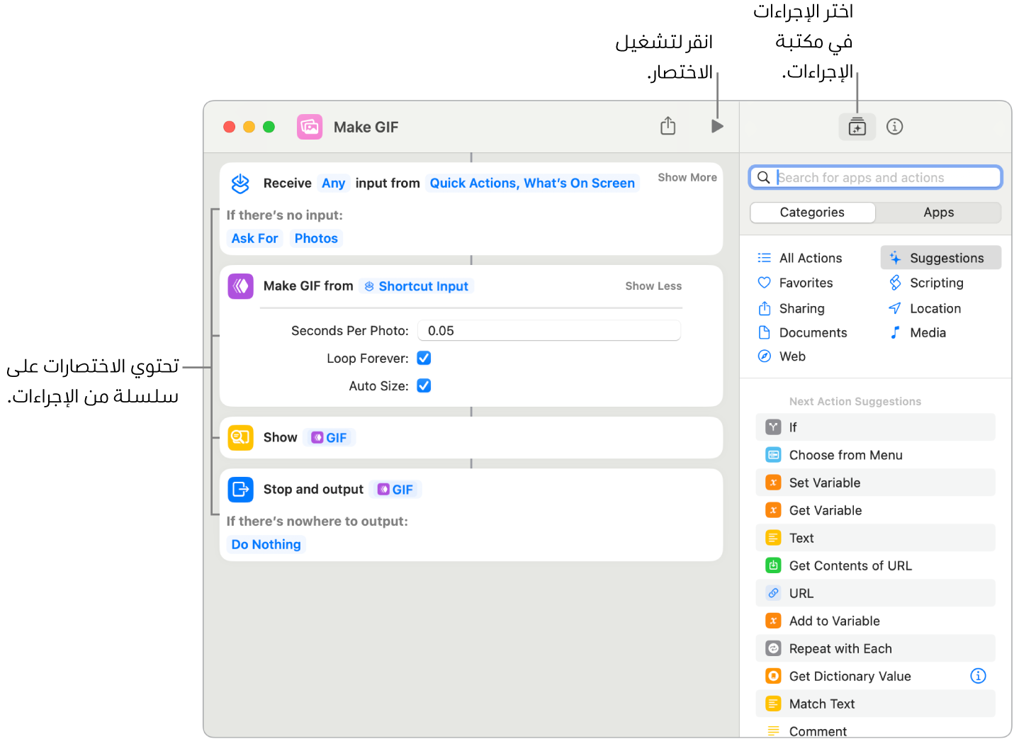Click the shortcut details info icon

[x=894, y=126]
